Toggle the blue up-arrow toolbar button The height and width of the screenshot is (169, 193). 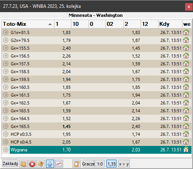[x=50, y=164]
